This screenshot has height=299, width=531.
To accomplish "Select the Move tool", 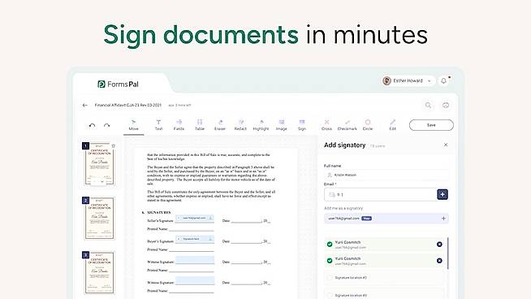I will click(133, 125).
